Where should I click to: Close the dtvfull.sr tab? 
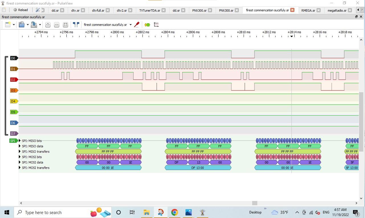(108, 10)
